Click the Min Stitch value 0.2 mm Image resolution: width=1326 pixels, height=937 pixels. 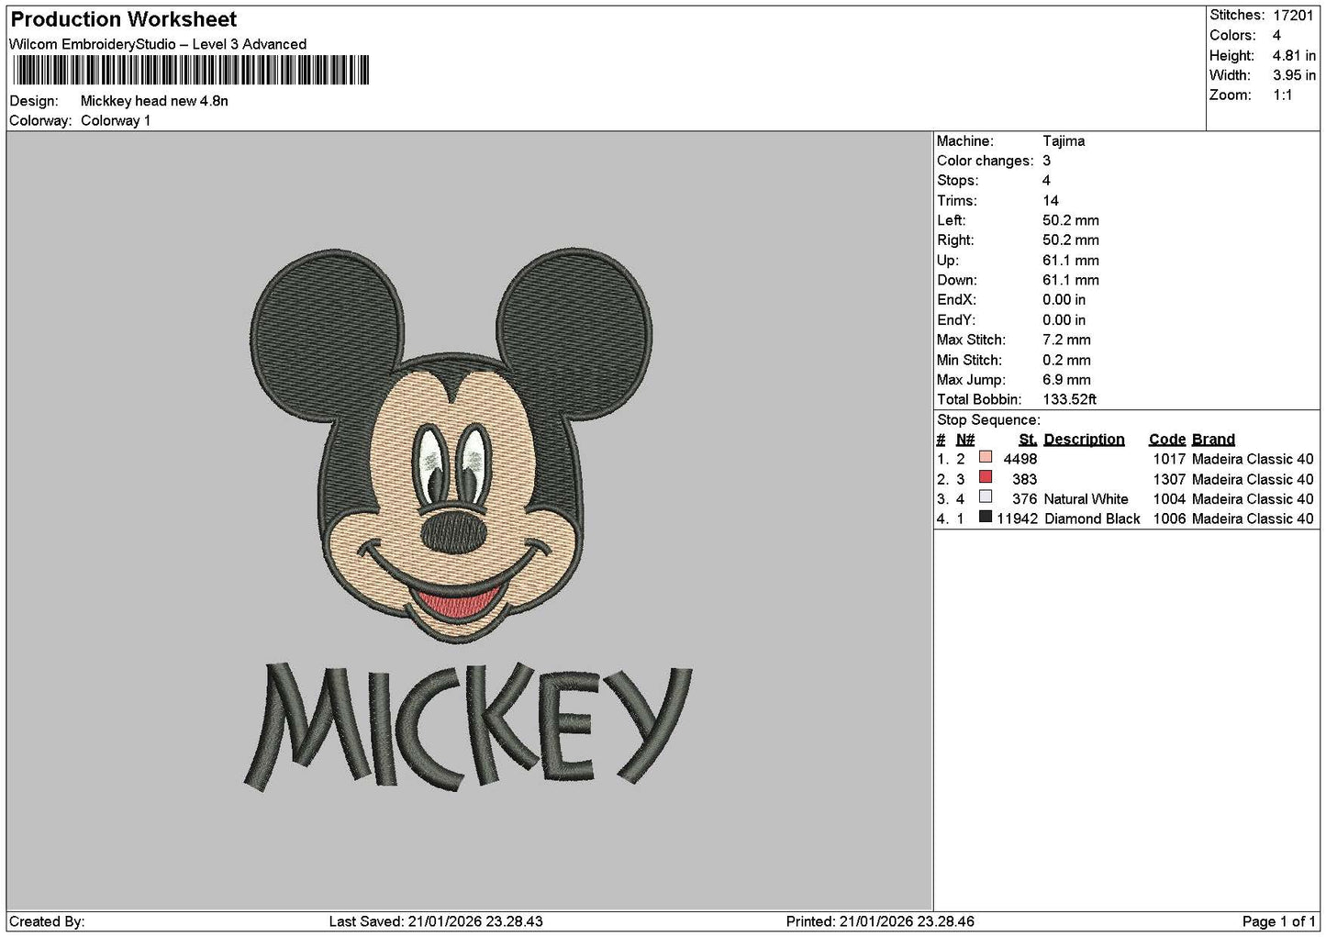click(x=1066, y=361)
